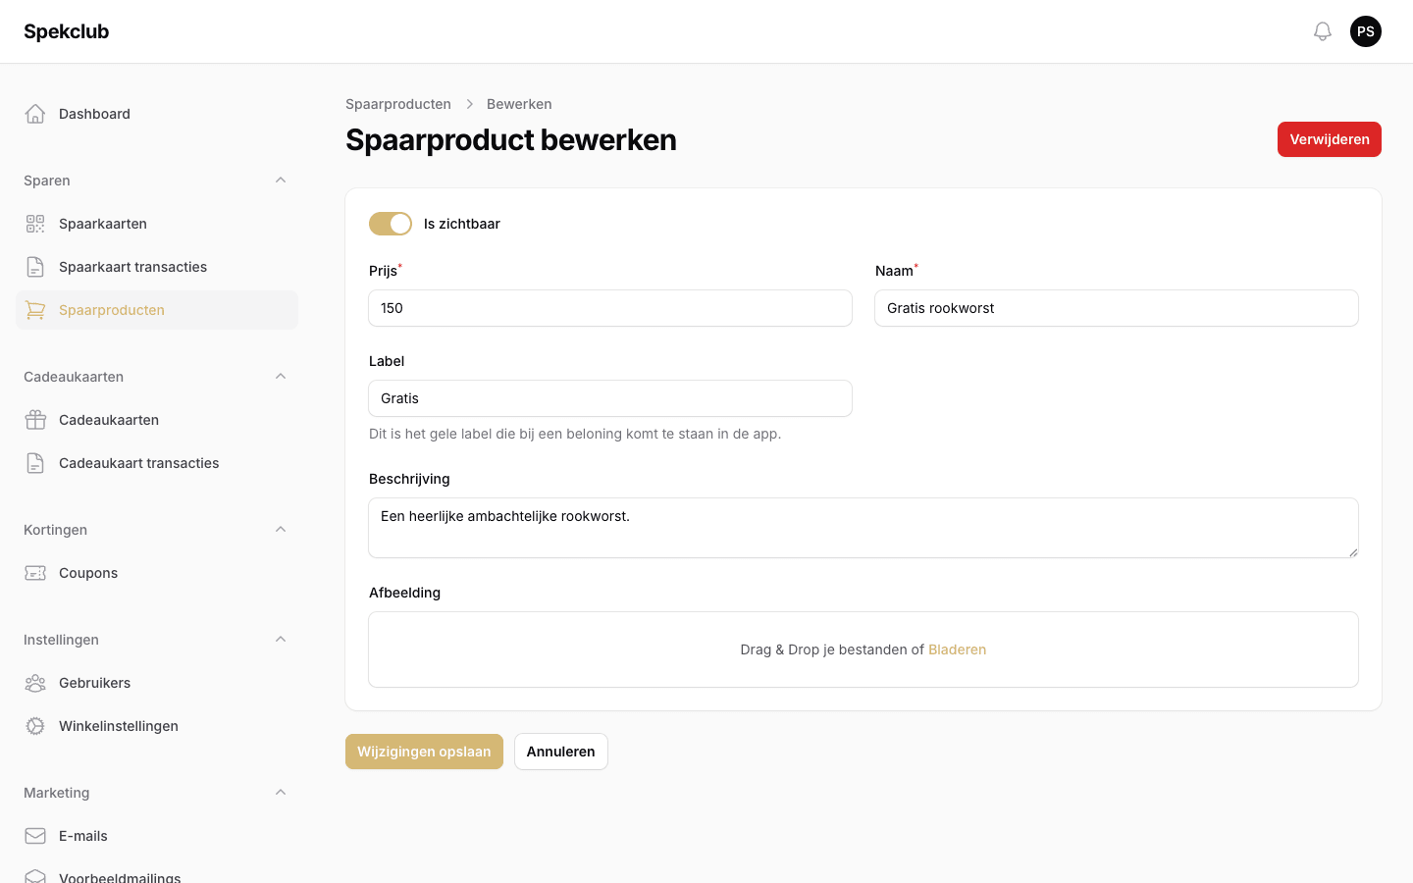1413x883 pixels.
Task: Click the Bewerken breadcrumb
Action: pyautogui.click(x=519, y=104)
